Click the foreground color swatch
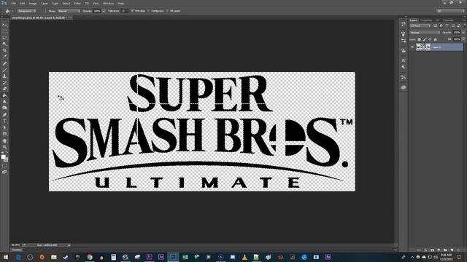Viewport: 467px width, 262px height. click(3, 156)
